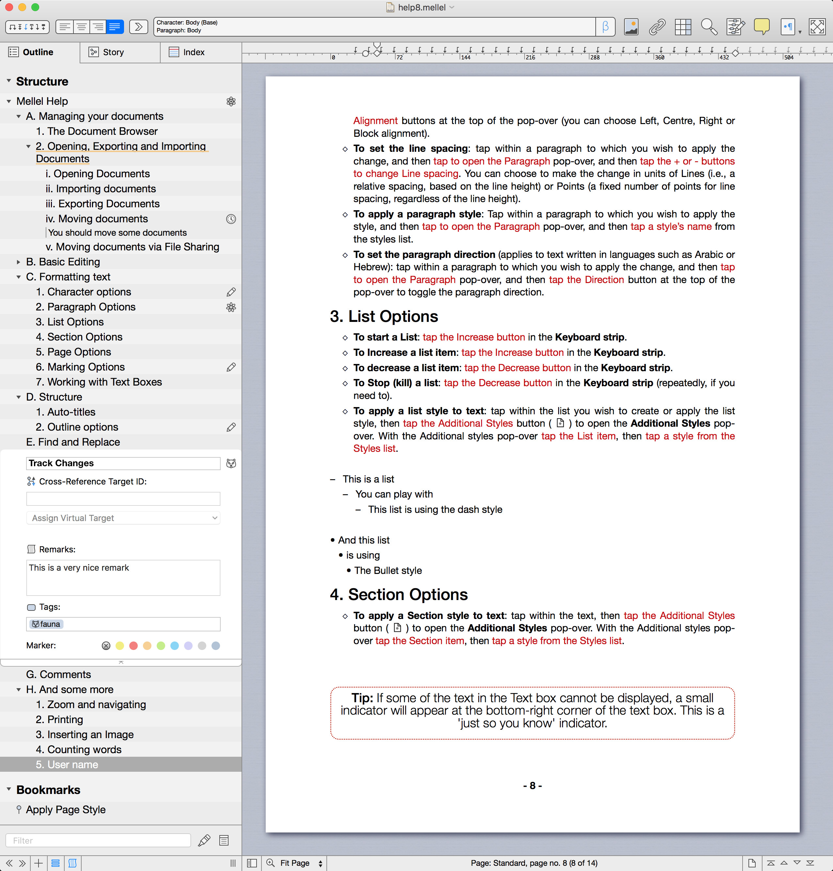
Task: Click pencil filter icon next to Filter
Action: point(204,840)
